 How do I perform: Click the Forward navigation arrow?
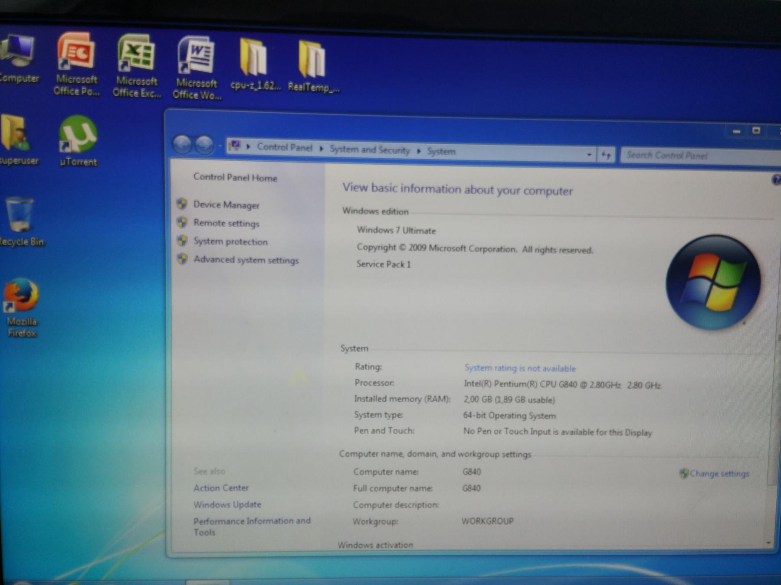(204, 145)
